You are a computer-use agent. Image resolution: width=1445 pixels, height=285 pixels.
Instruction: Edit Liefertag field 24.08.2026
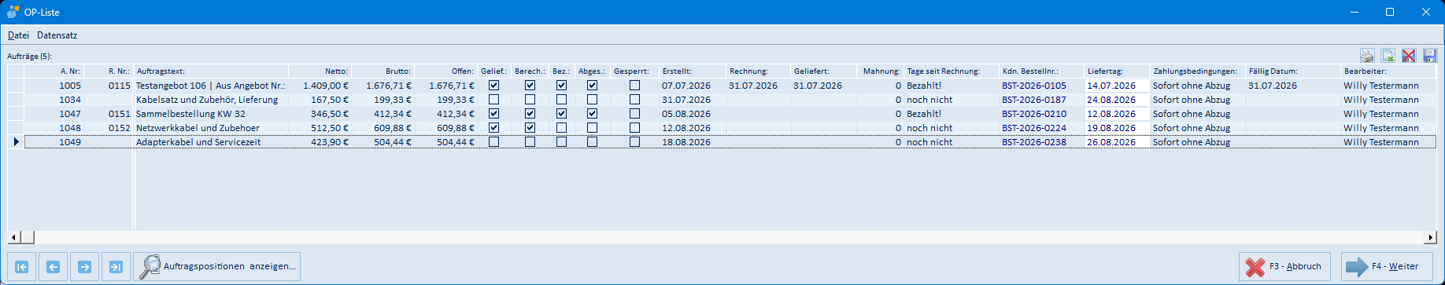[1117, 100]
